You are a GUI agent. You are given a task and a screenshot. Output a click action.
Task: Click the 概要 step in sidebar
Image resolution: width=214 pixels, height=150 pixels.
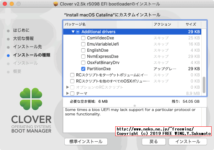17,71
